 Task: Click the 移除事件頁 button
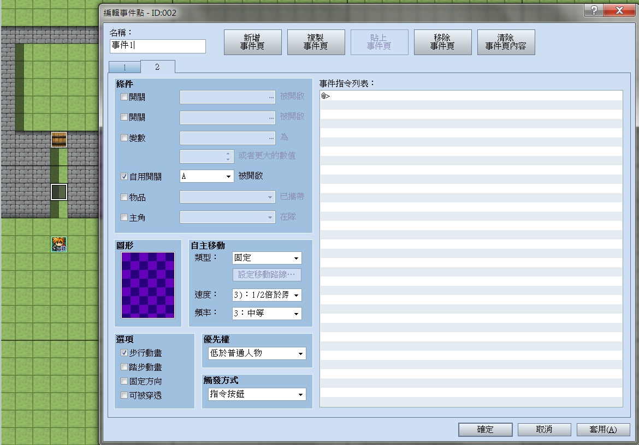point(442,42)
